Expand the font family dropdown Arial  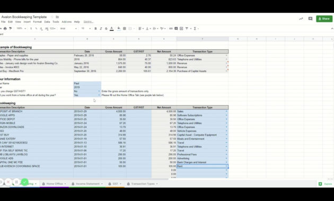[68, 29]
